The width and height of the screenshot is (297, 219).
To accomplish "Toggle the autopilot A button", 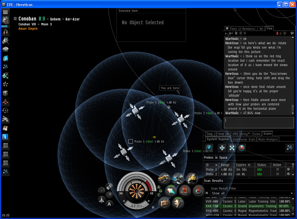I will click(x=109, y=204).
